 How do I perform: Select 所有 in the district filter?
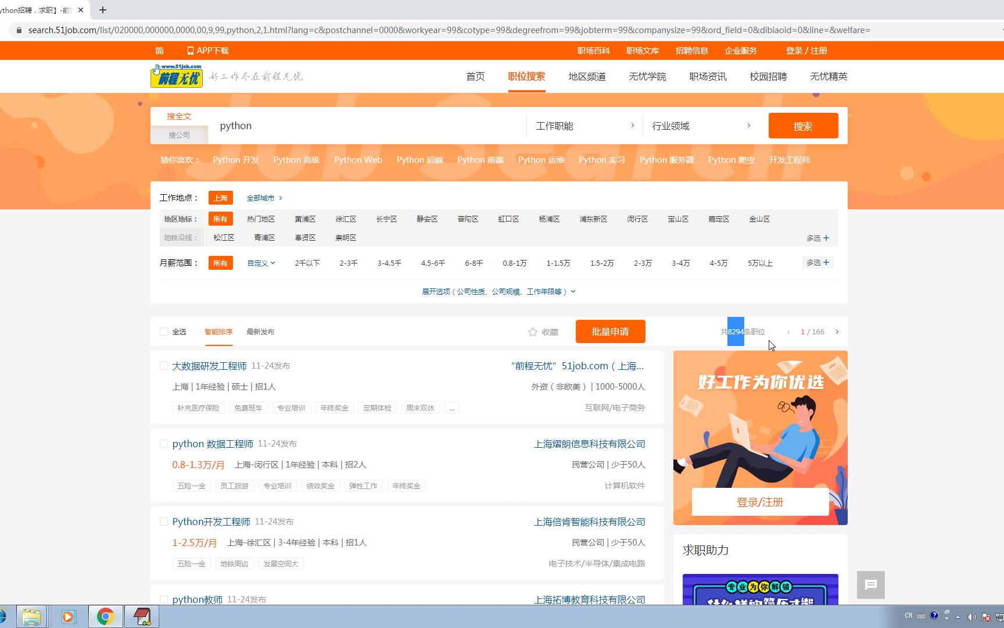click(x=220, y=219)
